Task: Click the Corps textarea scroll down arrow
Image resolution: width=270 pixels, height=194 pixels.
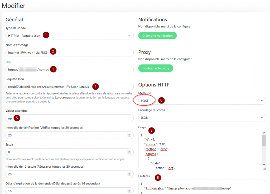Action: point(264,164)
